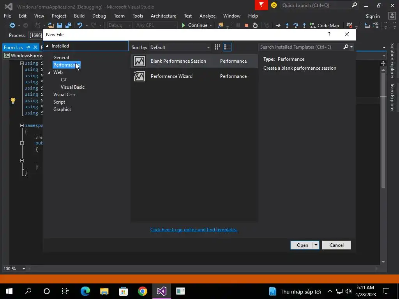Collapse the Installed templates node

click(x=47, y=46)
